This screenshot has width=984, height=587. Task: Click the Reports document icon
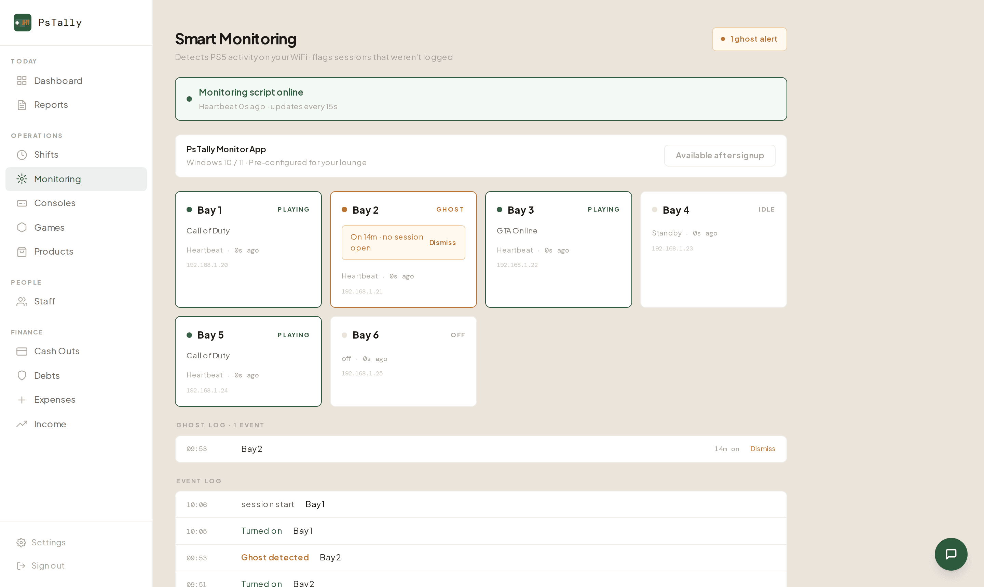pos(22,105)
